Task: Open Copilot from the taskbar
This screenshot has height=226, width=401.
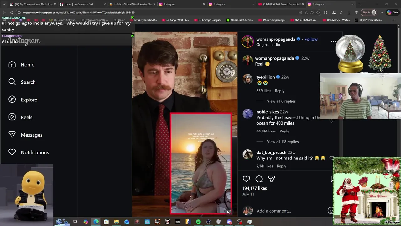Action: (86, 222)
